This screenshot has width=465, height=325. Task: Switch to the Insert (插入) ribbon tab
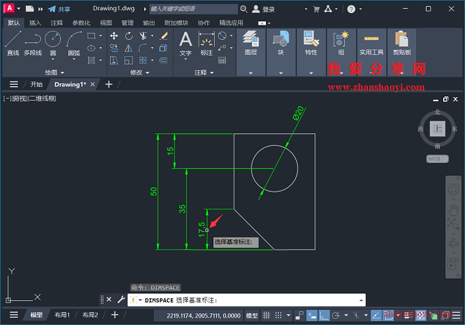pyautogui.click(x=35, y=23)
